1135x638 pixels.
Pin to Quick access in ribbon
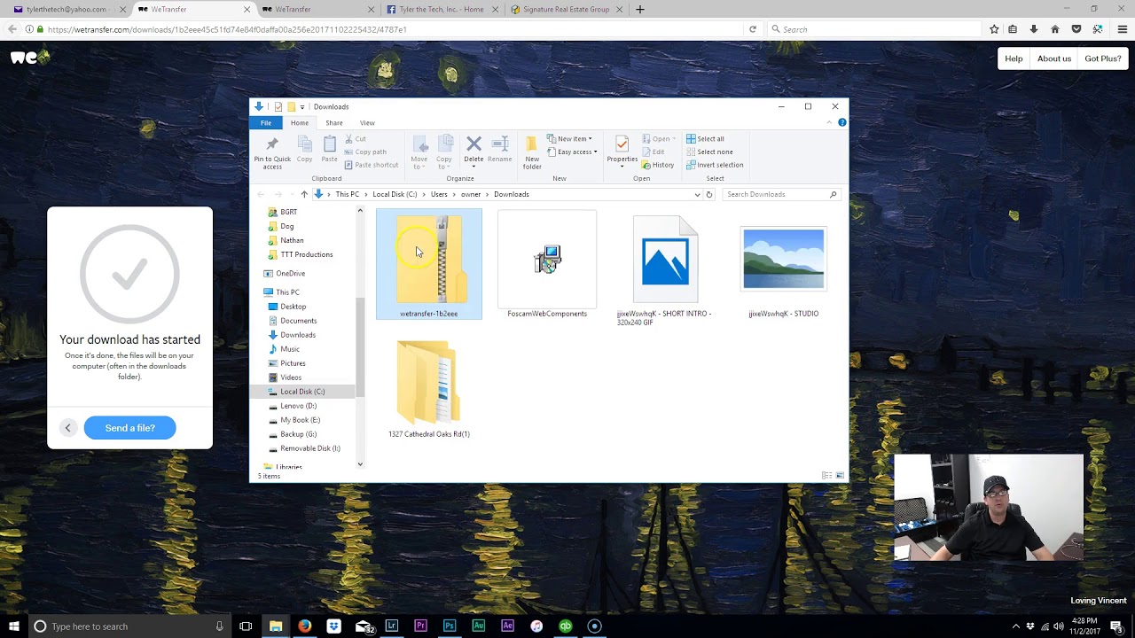coord(272,152)
